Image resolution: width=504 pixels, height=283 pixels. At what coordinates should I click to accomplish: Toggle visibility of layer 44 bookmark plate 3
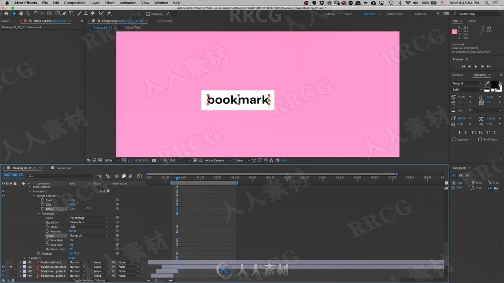point(3,276)
